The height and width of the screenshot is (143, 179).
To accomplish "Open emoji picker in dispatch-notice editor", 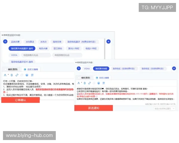I will 99,83.
